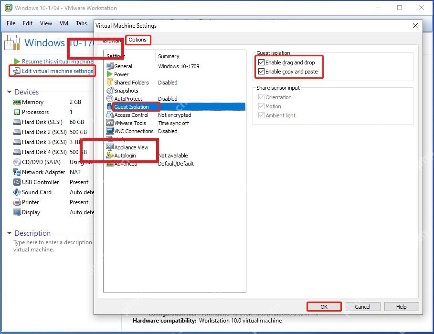Collapse the Devices section
The height and width of the screenshot is (334, 434).
pyautogui.click(x=9, y=92)
